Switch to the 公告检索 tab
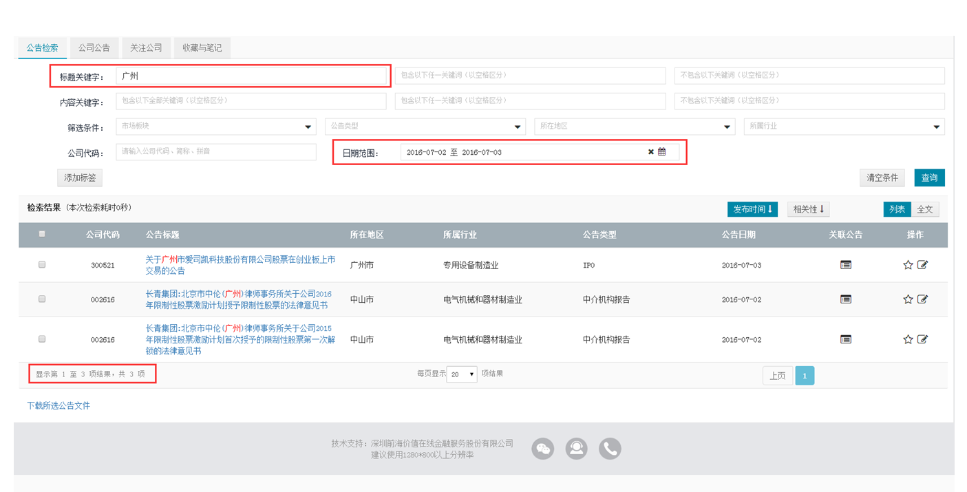Viewport: 967px width, 492px height. pos(43,48)
